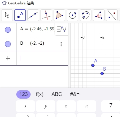The width and height of the screenshot is (120, 117).
Task: Tap the x key on keyboard
Action: pos(25,106)
